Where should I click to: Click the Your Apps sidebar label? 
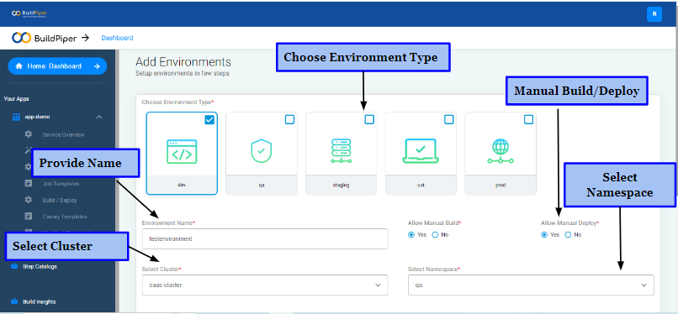pos(17,99)
